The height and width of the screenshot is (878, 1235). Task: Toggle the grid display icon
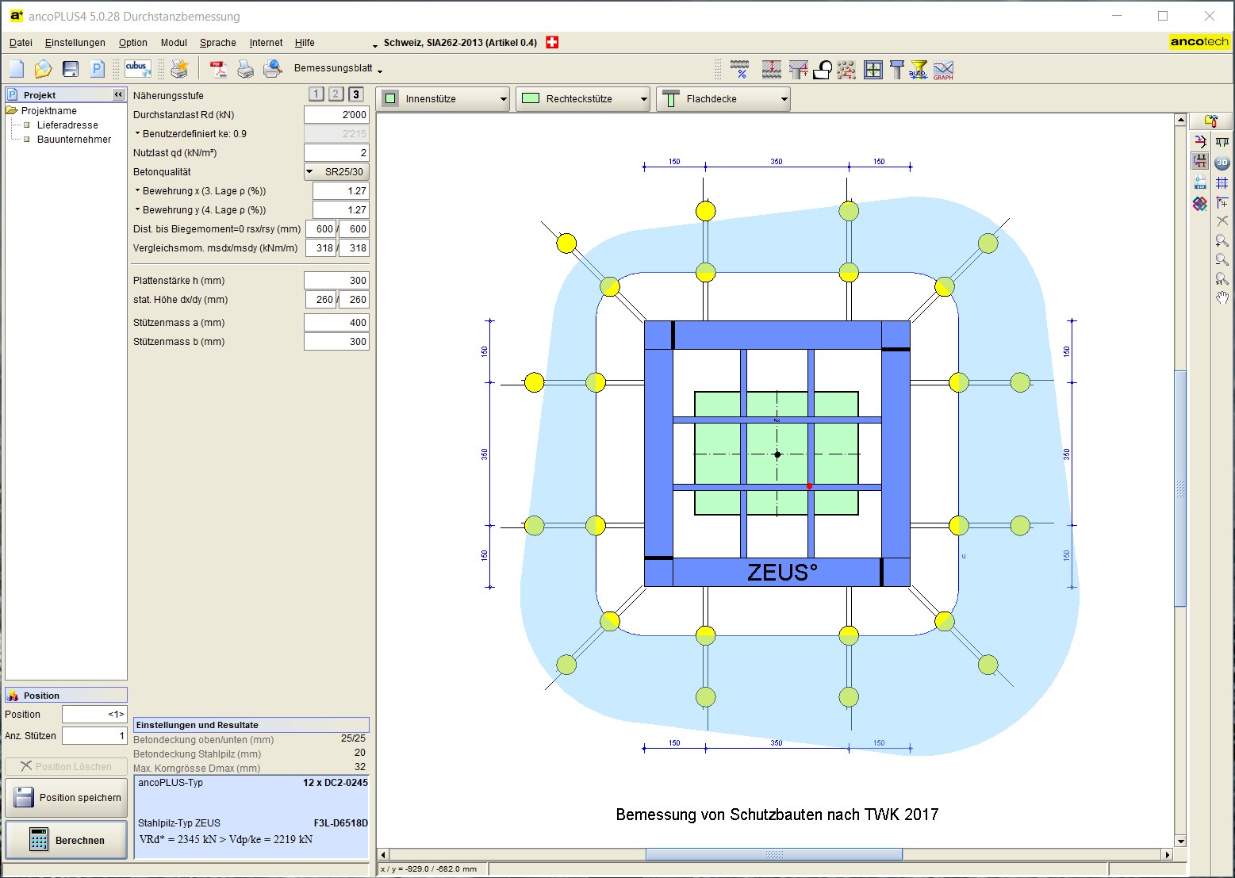click(x=1222, y=183)
